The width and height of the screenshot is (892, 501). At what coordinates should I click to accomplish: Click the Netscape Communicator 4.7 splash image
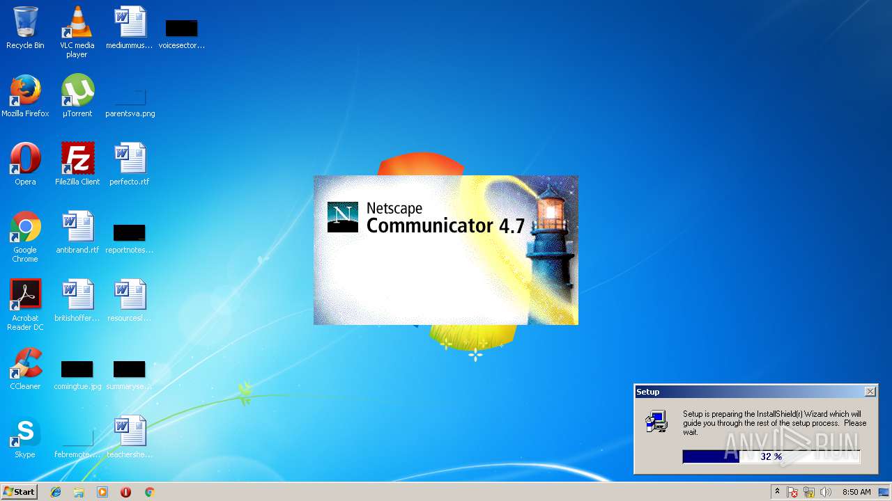click(446, 250)
